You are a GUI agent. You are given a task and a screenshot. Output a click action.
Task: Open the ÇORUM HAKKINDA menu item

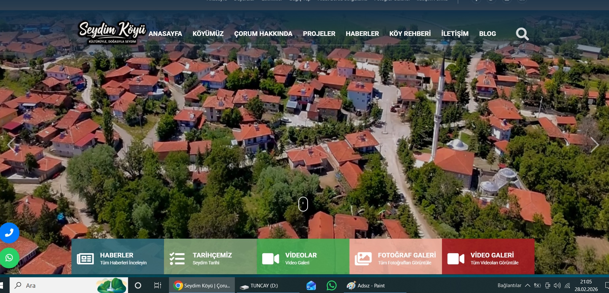263,34
